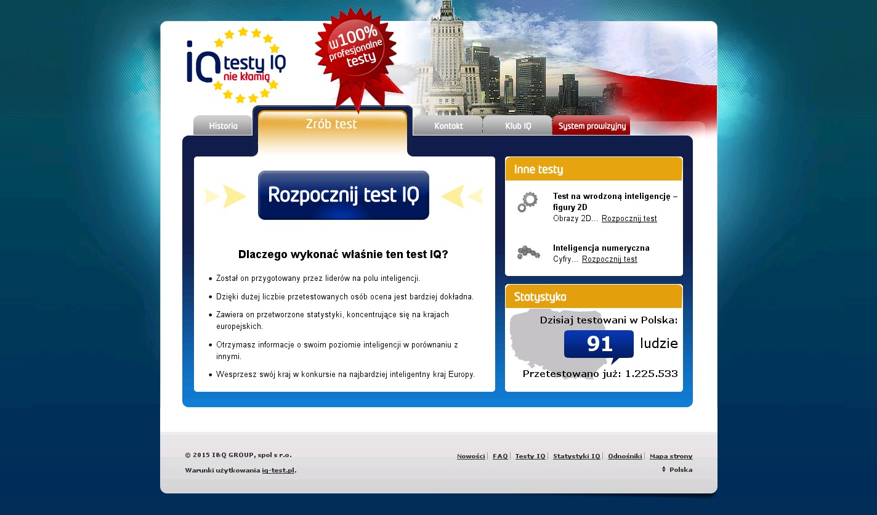
Task: Click the 91 tested today counter
Action: [x=599, y=344]
